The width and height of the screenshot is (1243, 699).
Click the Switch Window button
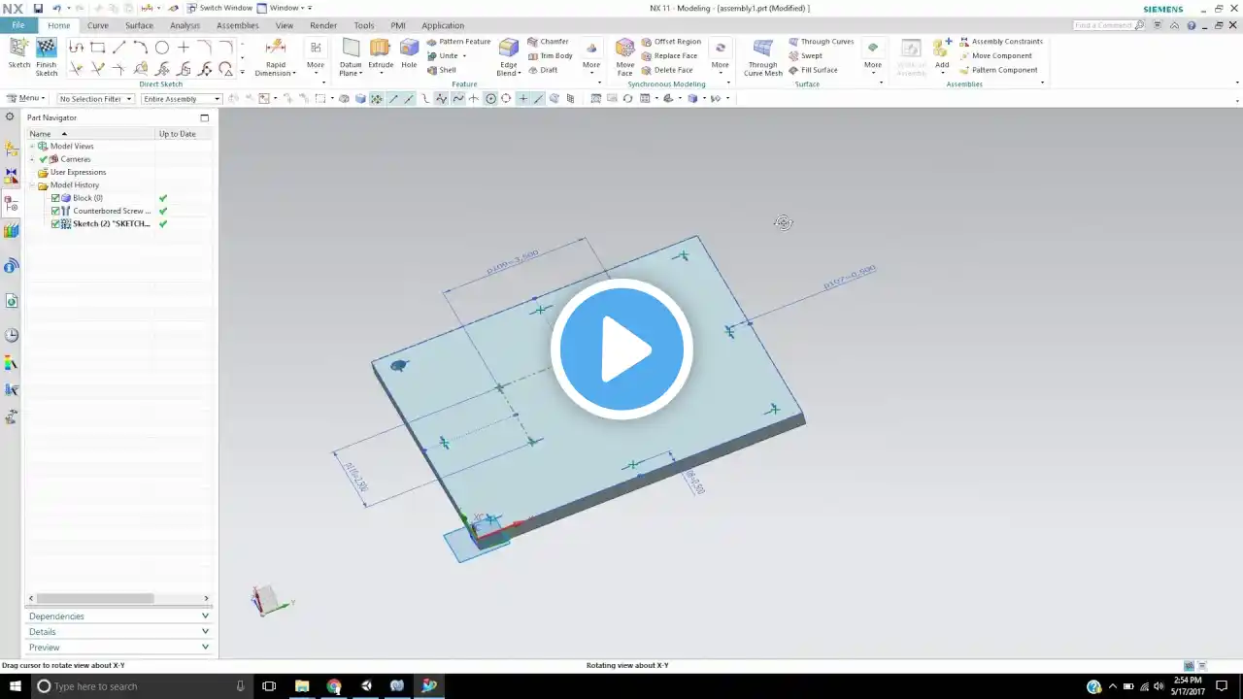point(219,8)
